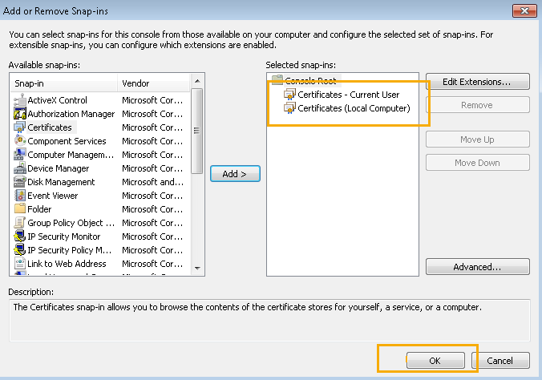Select Certificates - Current User tree item

[349, 95]
